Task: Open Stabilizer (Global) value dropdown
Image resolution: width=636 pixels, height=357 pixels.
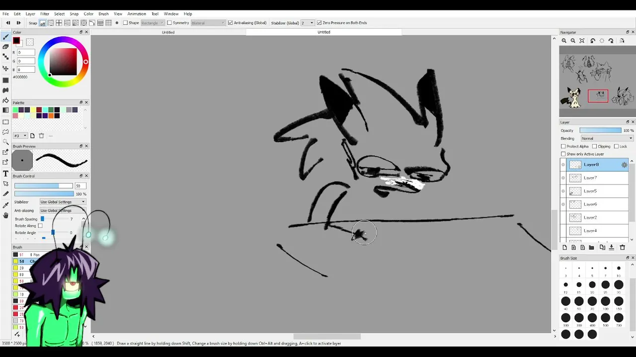Action: 307,23
